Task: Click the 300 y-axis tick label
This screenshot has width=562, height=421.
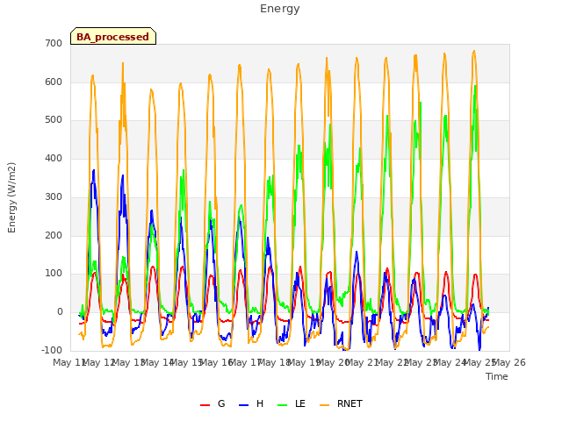Action: pyautogui.click(x=54, y=196)
